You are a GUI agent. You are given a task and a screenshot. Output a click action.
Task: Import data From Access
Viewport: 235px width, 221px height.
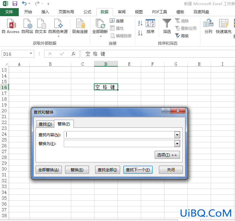10,26
